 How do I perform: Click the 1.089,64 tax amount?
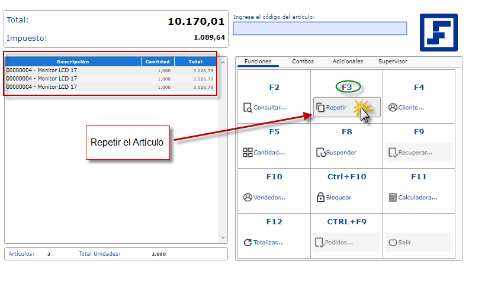pos(210,37)
